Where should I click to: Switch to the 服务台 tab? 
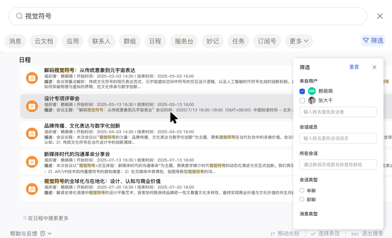click(184, 41)
